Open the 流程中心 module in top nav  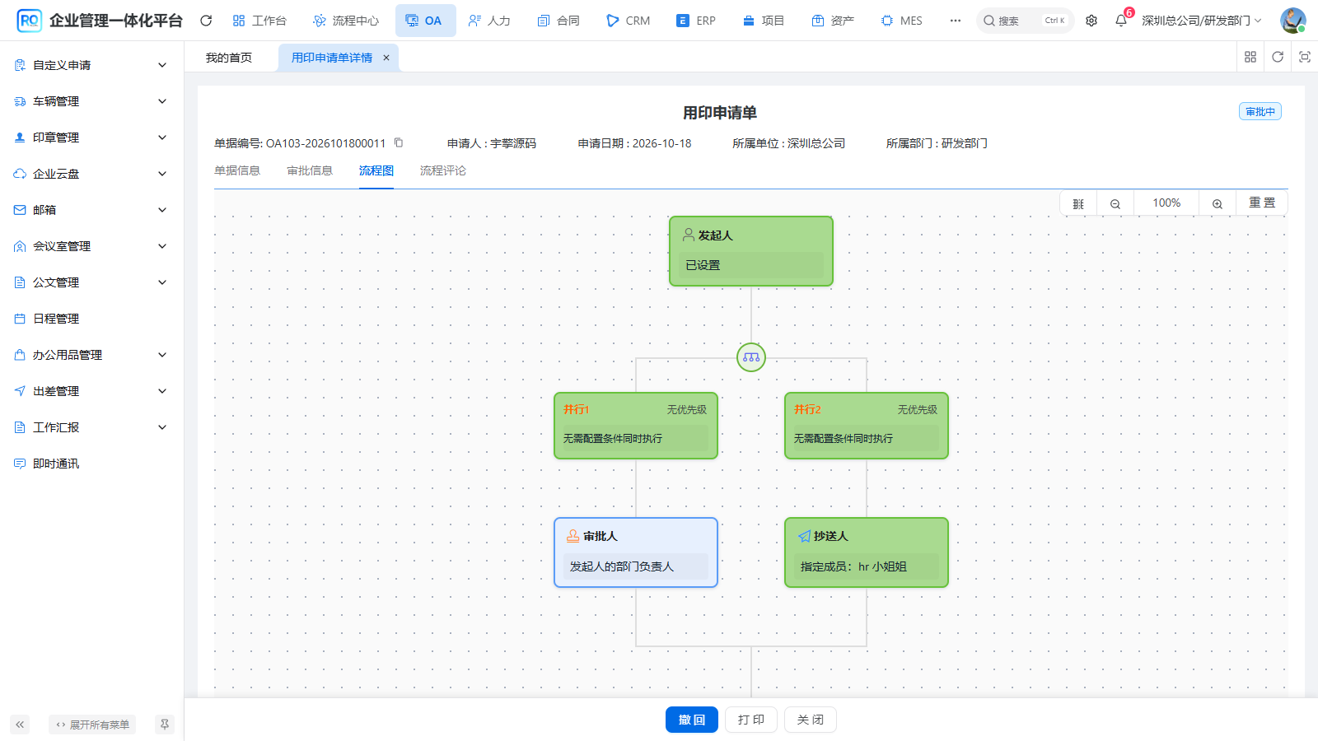pyautogui.click(x=347, y=21)
